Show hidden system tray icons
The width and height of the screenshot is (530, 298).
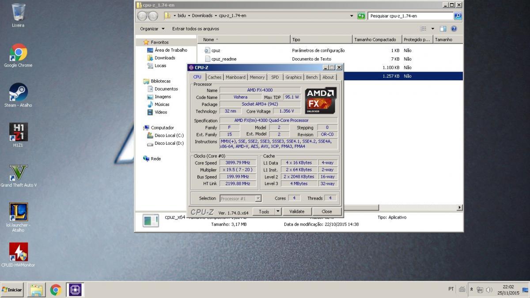471,290
